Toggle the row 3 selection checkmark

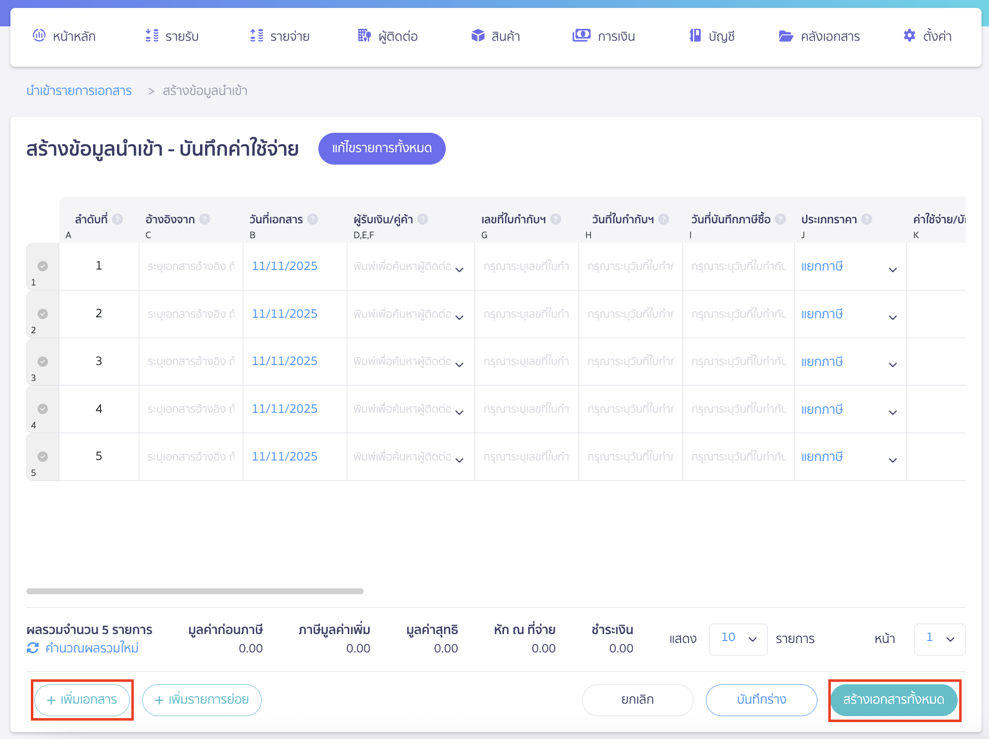click(x=43, y=362)
